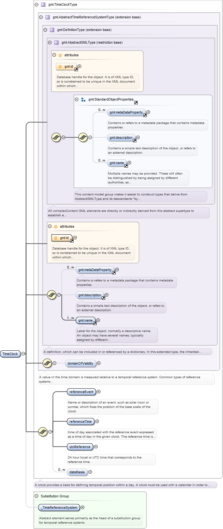Collapse sequence left of gml:StandardObjectProperties box
The image size is (223, 529).
[x=63, y=138]
